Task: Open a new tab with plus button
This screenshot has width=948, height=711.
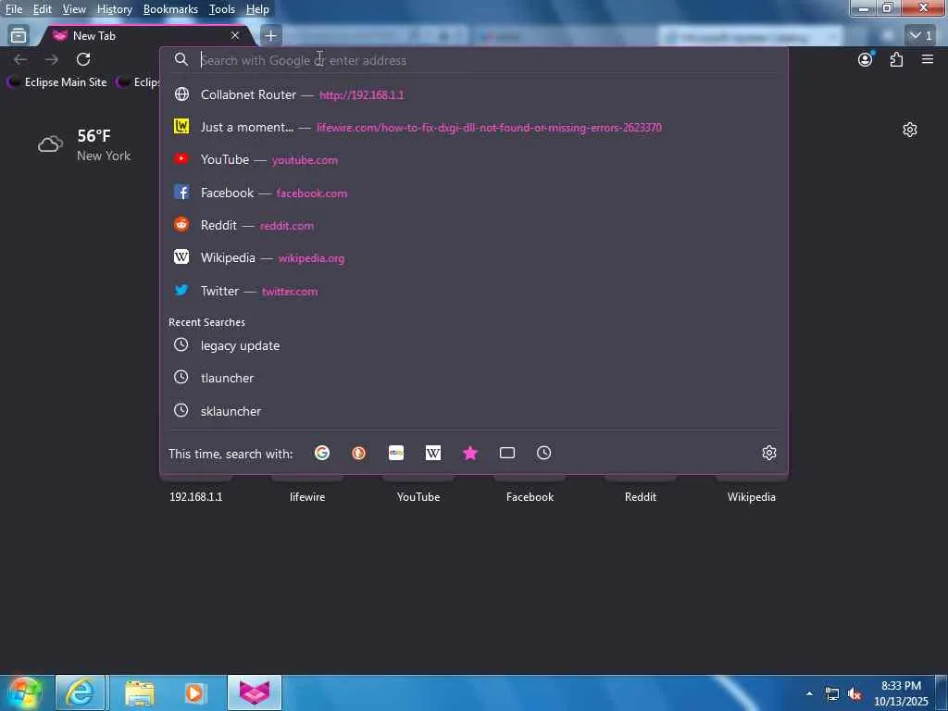Action: tap(270, 36)
